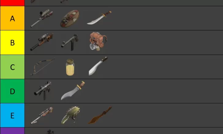Click the orange camper backpack icon

coord(98,41)
